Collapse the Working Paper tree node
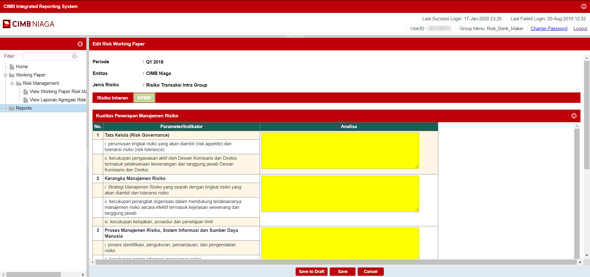Screen dimensions: 590x277 coord(5,75)
